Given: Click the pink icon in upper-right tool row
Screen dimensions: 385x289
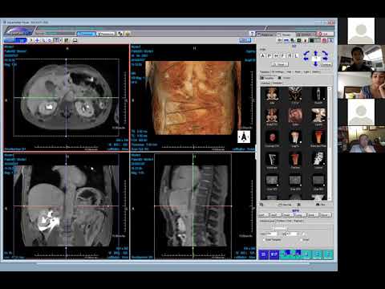Looking at the screenshot, I should point(324,40).
